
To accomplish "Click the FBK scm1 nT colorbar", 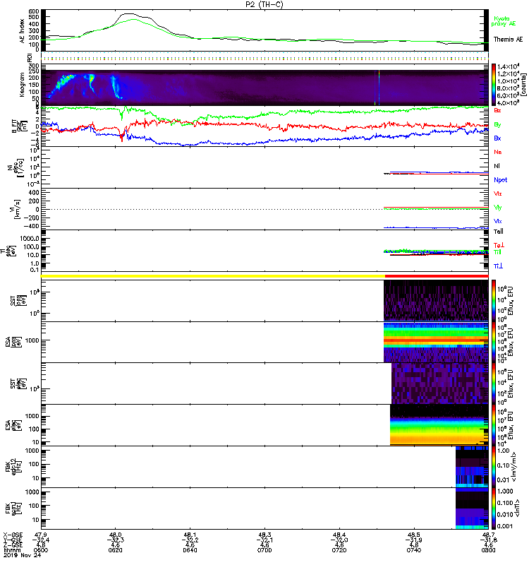I will (x=493, y=509).
